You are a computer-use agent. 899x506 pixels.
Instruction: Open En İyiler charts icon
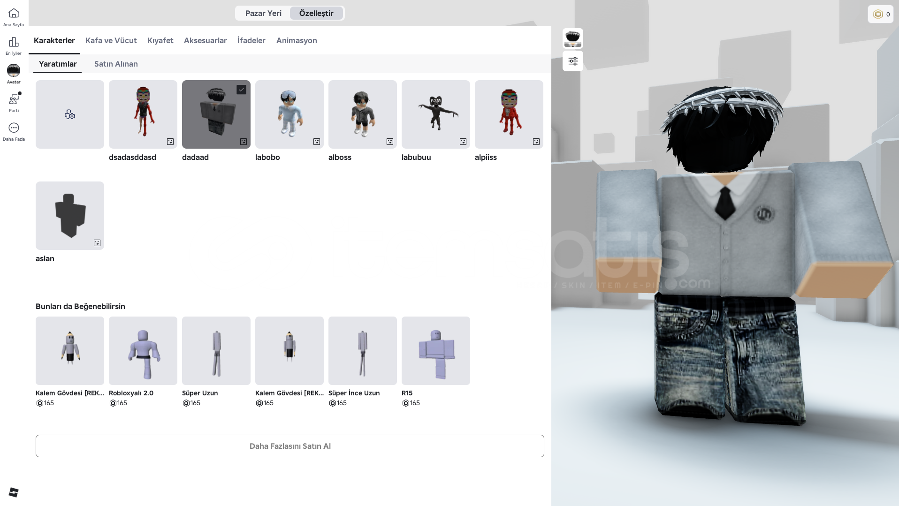(14, 42)
